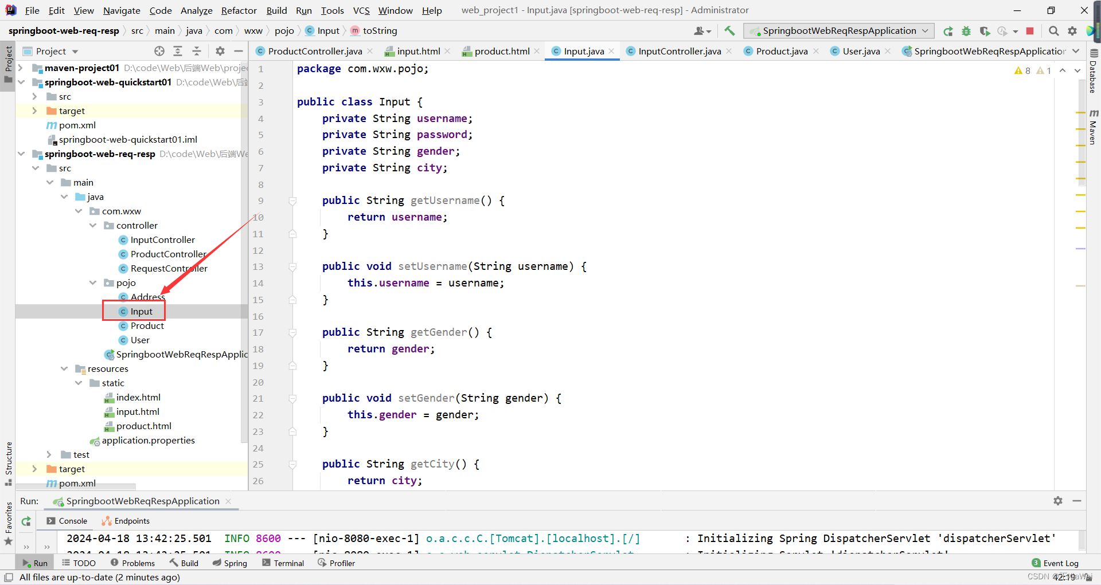Open the Terminal tool window

click(x=283, y=563)
